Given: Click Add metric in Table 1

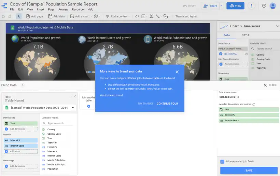Looking at the screenshot, I should (20, 151).
